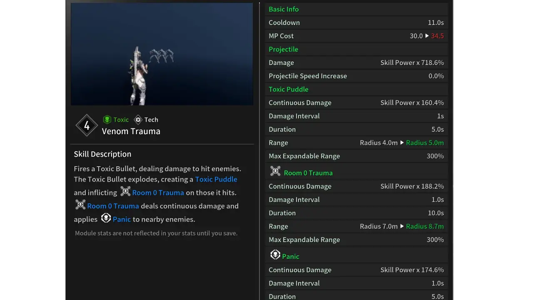Click the Room 0 Trauma icon beside inflicting text
This screenshot has width=533, height=300.
(x=125, y=191)
